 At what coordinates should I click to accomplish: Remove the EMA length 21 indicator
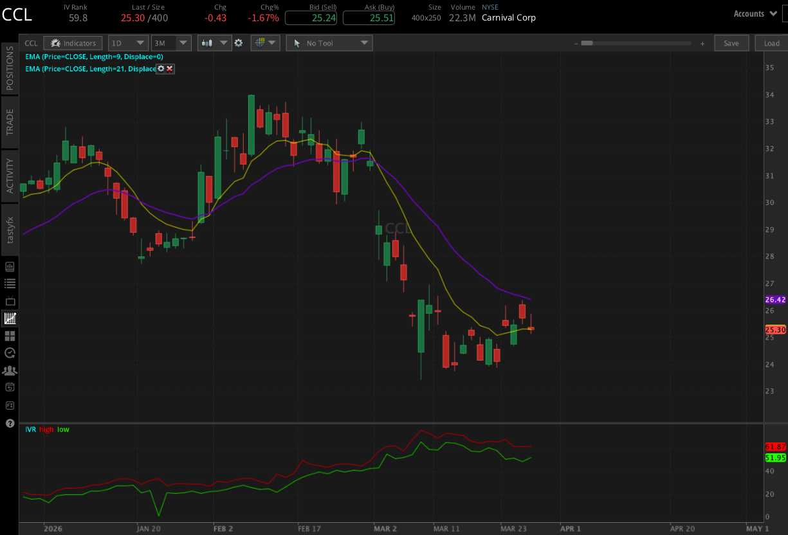click(170, 68)
